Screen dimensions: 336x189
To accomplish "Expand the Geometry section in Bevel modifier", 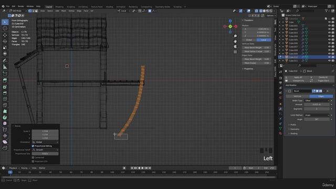I will click(294, 129).
